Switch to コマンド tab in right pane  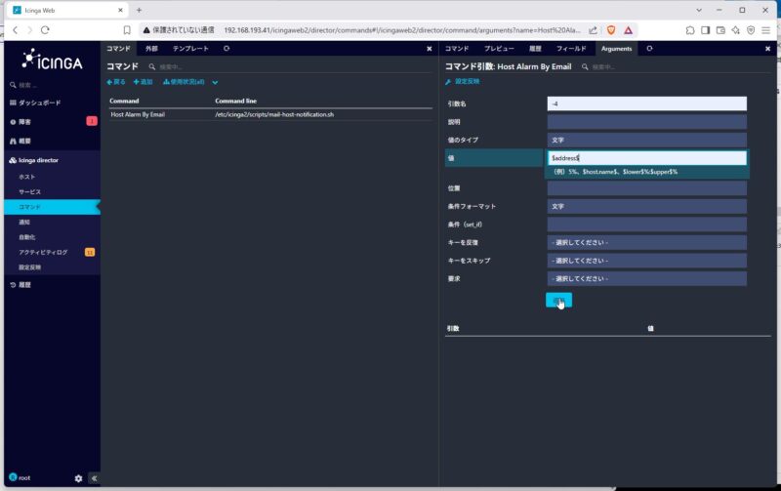click(x=457, y=48)
